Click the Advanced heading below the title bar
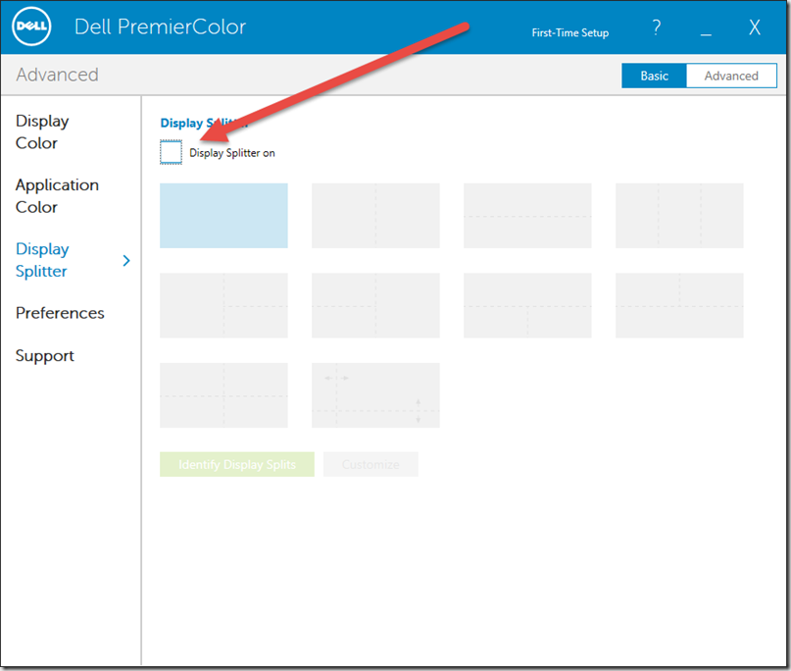The width and height of the screenshot is (791, 671). tap(58, 75)
